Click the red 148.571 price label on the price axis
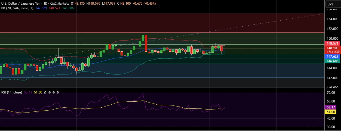 (x=332, y=43)
